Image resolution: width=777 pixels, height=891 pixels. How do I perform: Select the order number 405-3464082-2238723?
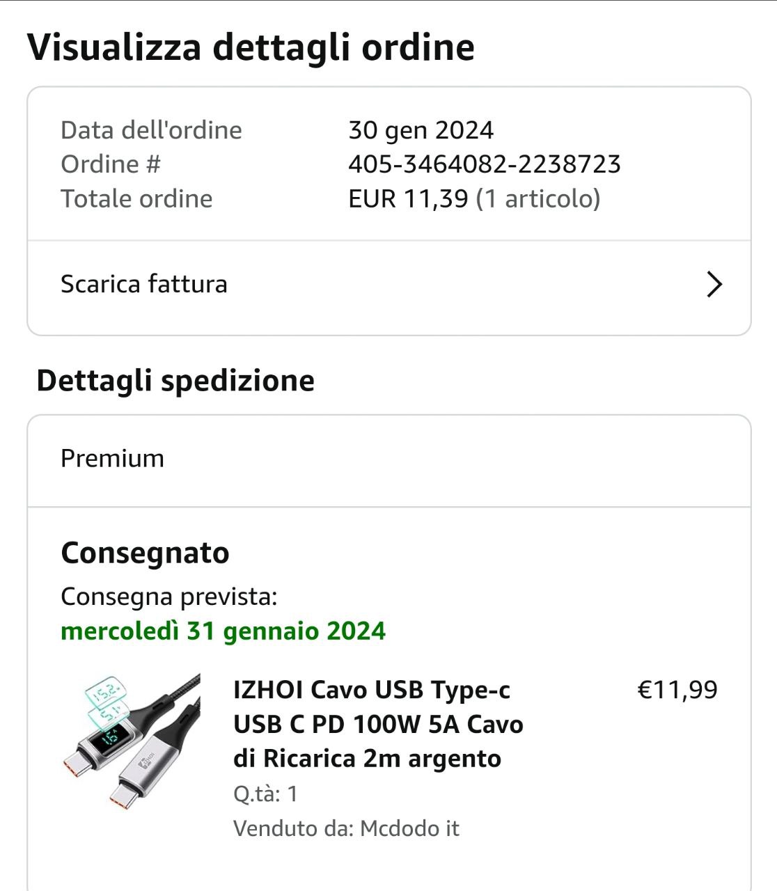click(484, 164)
